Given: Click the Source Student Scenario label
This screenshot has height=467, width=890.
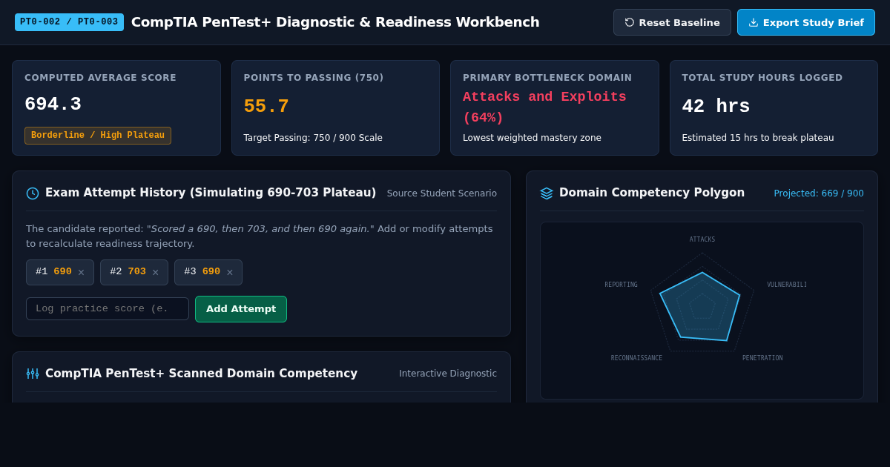Looking at the screenshot, I should click(442, 193).
